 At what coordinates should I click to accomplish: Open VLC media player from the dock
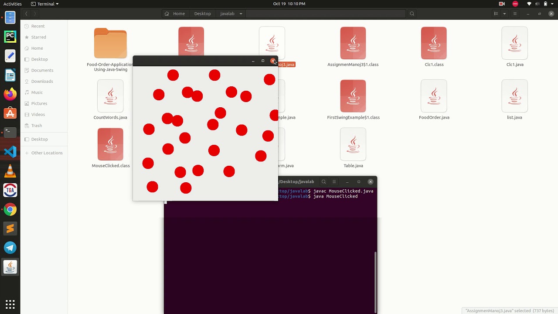coord(10,171)
